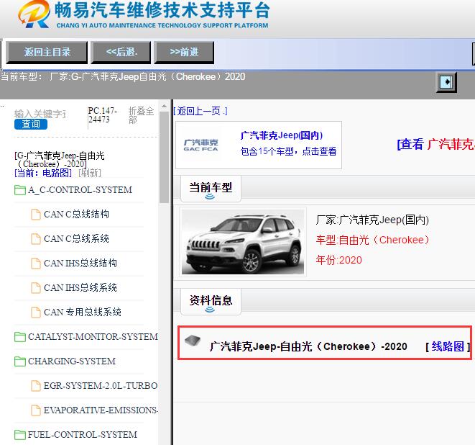Open the 返回上一页 link
The width and height of the screenshot is (475, 445).
200,111
